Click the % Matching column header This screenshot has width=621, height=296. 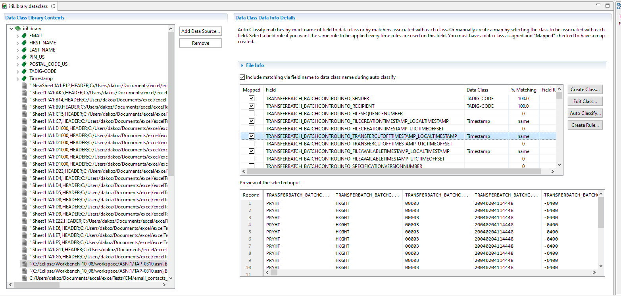click(x=524, y=90)
